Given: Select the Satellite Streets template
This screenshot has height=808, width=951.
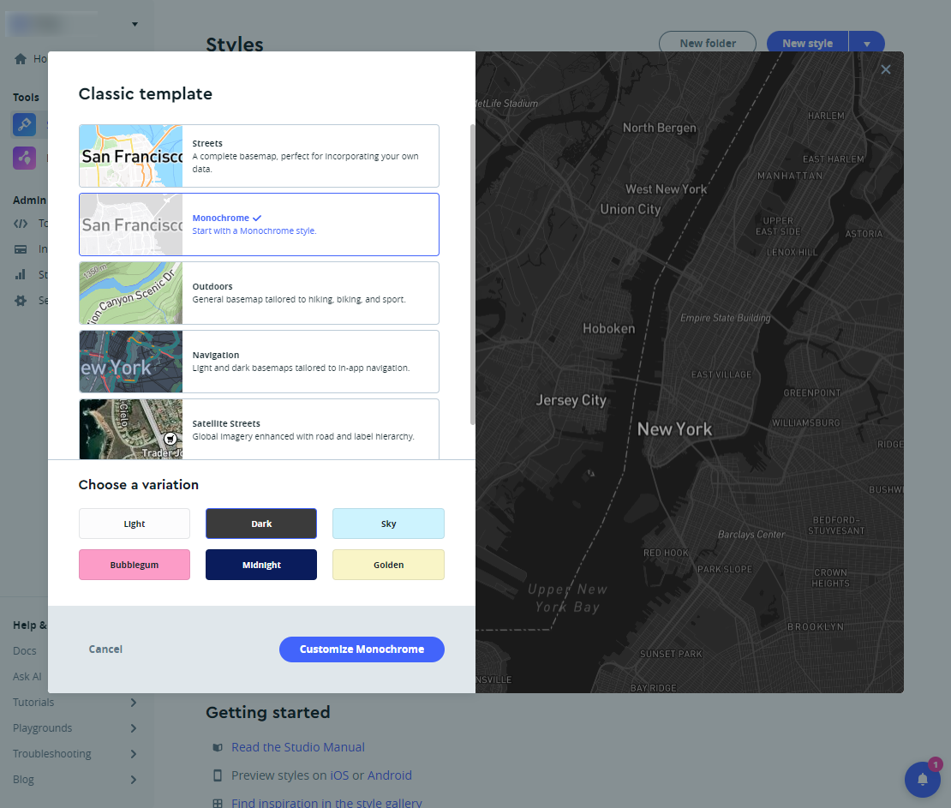Looking at the screenshot, I should click(x=259, y=429).
